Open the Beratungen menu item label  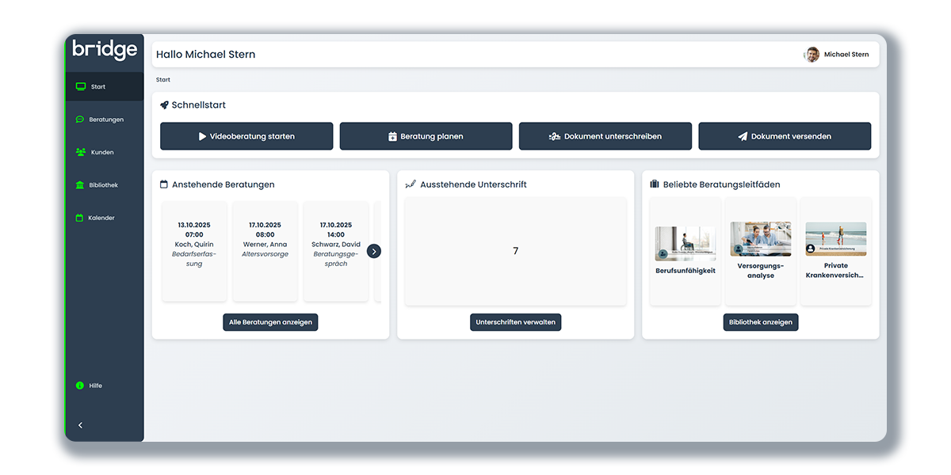pyautogui.click(x=106, y=120)
